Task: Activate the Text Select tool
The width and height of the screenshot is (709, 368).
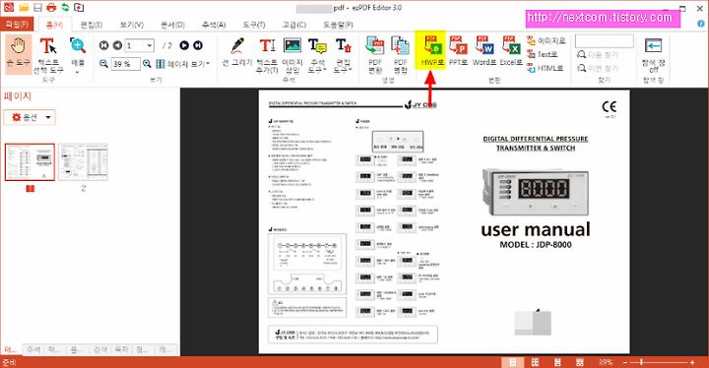Action: coord(48,56)
